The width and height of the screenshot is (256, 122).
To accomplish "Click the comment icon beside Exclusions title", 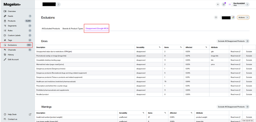I will click(216, 17).
